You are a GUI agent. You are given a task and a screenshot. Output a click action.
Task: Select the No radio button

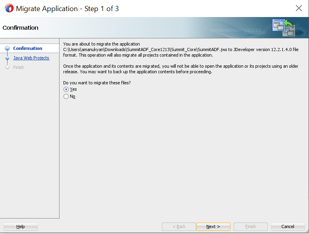[66, 96]
